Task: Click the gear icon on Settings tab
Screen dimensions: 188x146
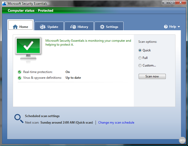Action: click(102, 27)
